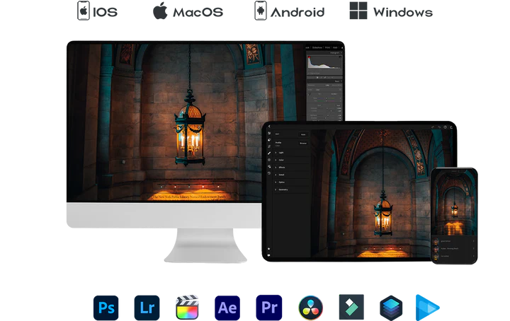Screen dimensions: 510x321
Task: Tap the share icon at tablet top right
Action: [451, 127]
